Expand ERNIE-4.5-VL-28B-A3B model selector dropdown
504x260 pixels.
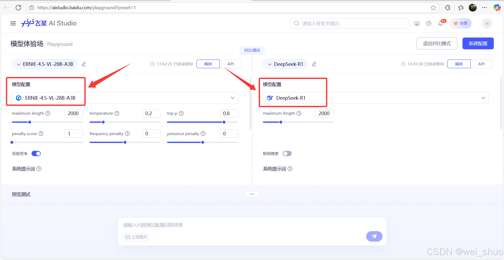coord(125,98)
